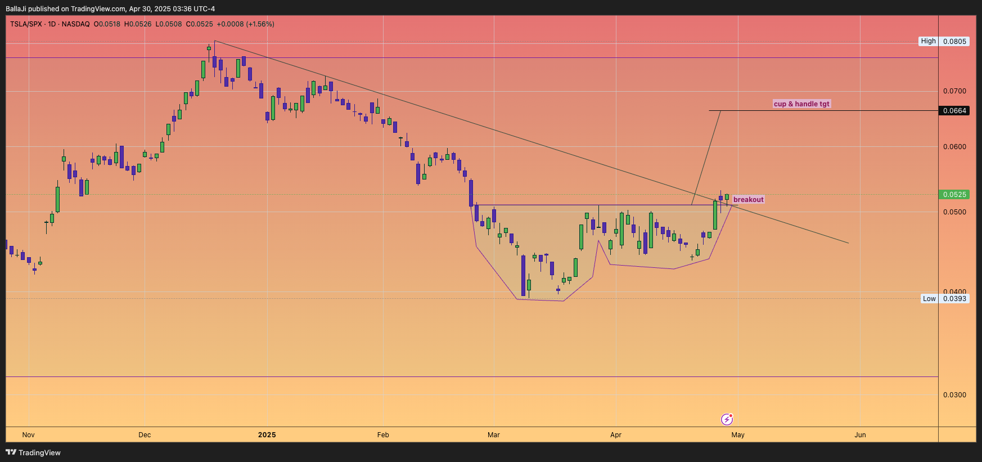
Task: Select the 'breakout' annotation label
Action: 749,199
